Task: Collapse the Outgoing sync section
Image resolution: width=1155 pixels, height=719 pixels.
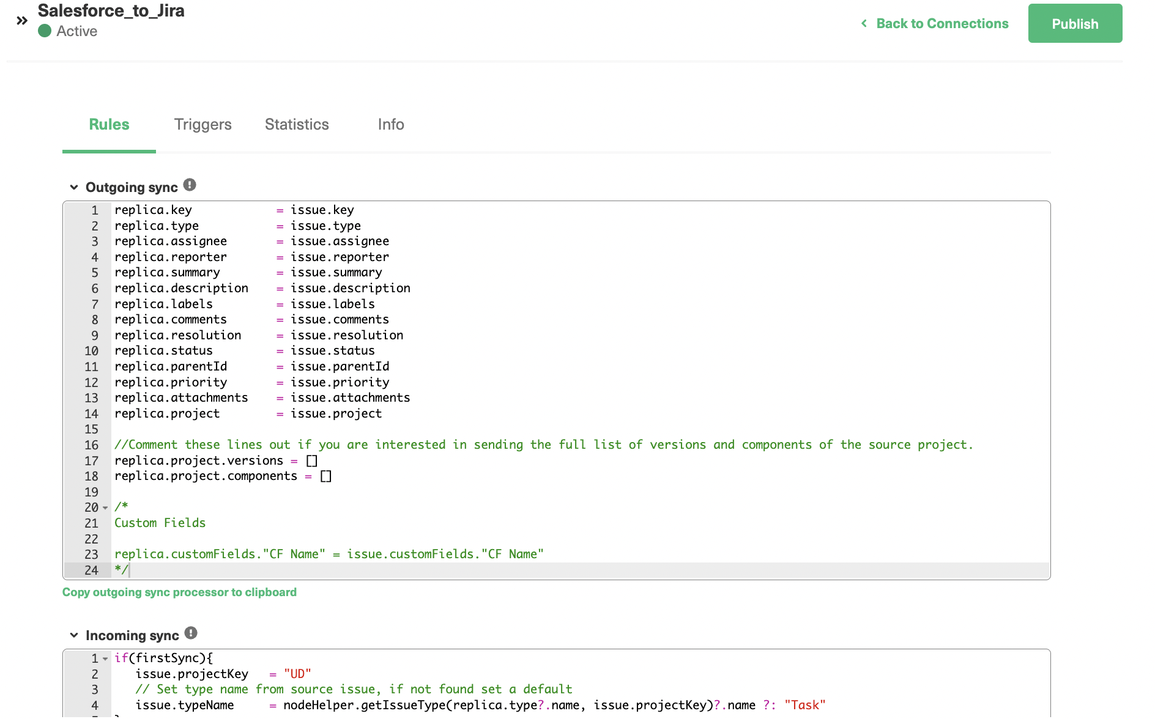Action: click(x=74, y=187)
